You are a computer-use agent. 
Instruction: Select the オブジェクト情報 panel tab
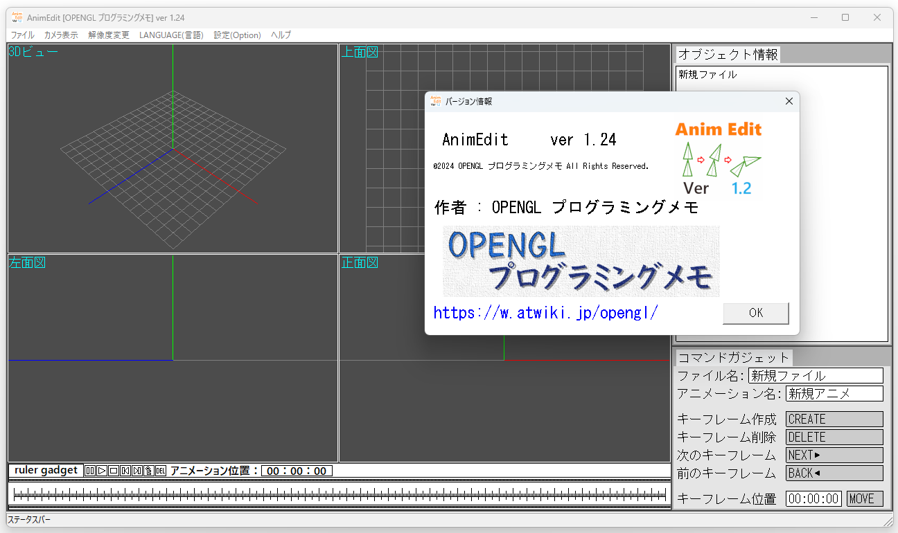tap(728, 54)
